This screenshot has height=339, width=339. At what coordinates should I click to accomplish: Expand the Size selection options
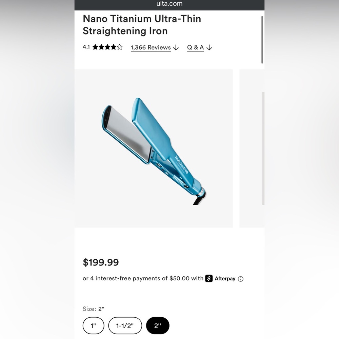click(93, 309)
